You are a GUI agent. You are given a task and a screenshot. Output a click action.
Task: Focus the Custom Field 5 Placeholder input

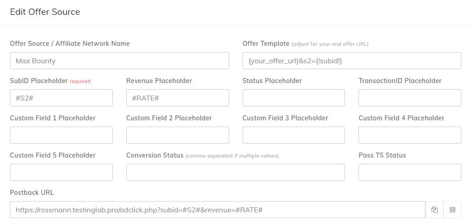tap(61, 172)
